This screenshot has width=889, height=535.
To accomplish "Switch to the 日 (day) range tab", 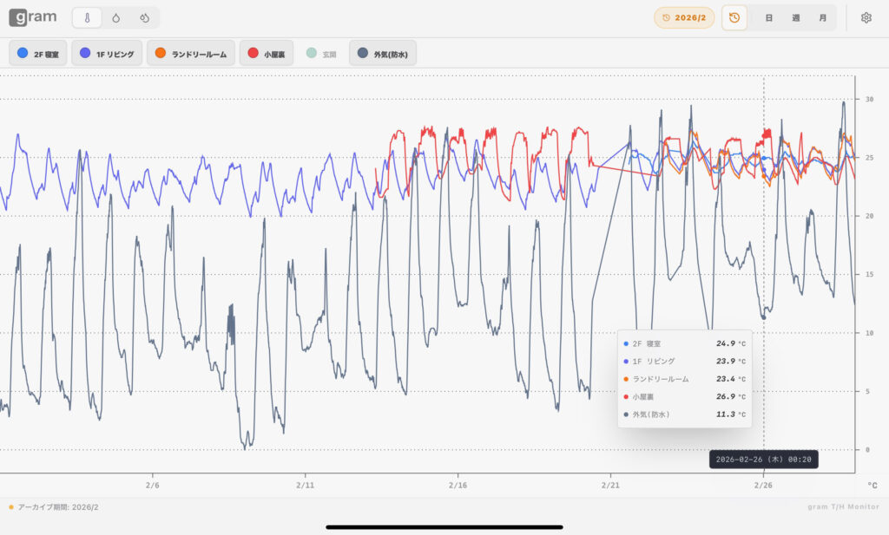I will (769, 17).
